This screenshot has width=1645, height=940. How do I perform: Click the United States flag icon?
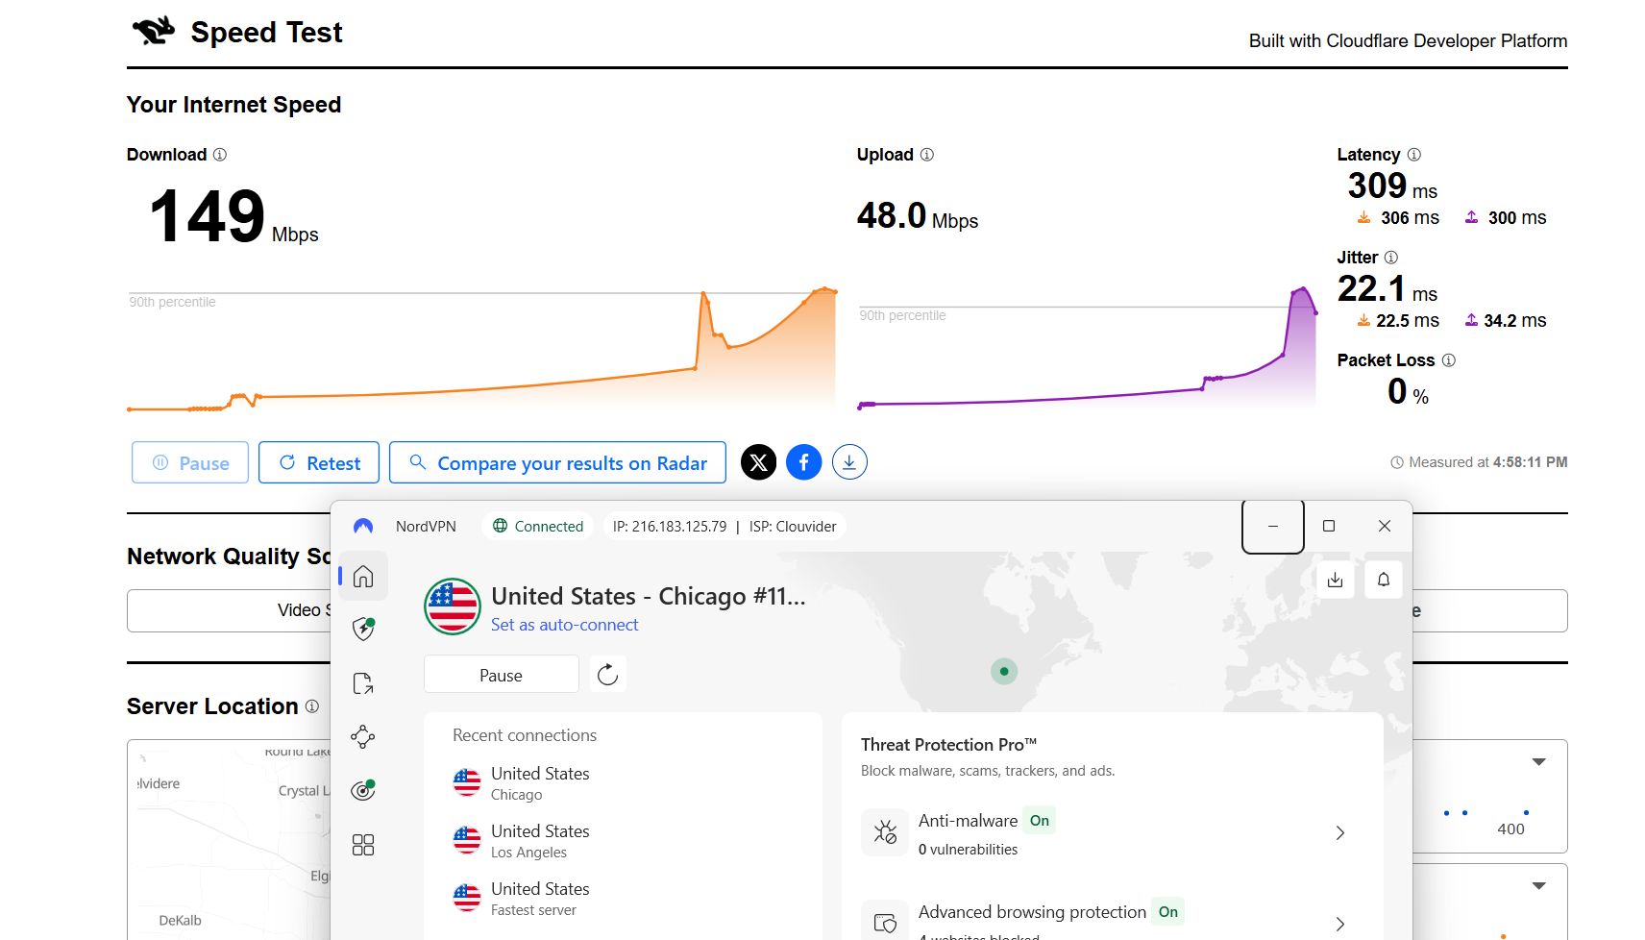(x=453, y=606)
